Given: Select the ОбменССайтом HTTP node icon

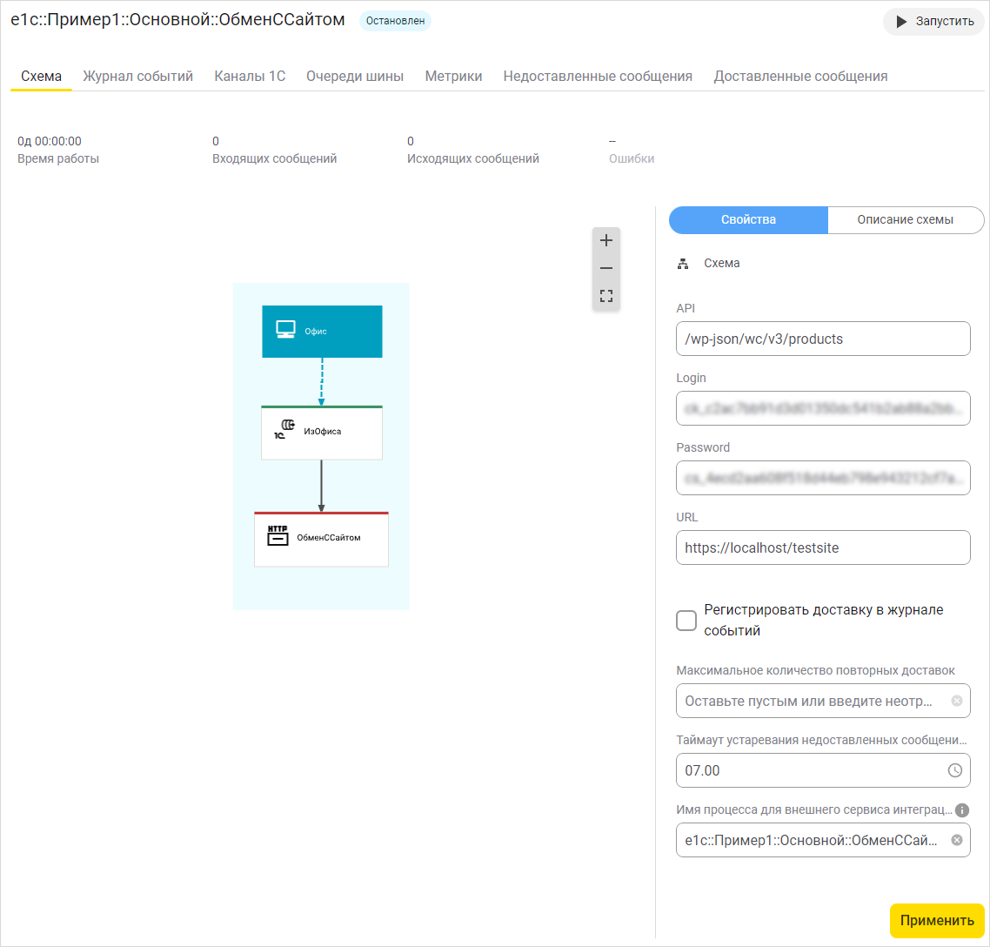Looking at the screenshot, I should pos(278,535).
